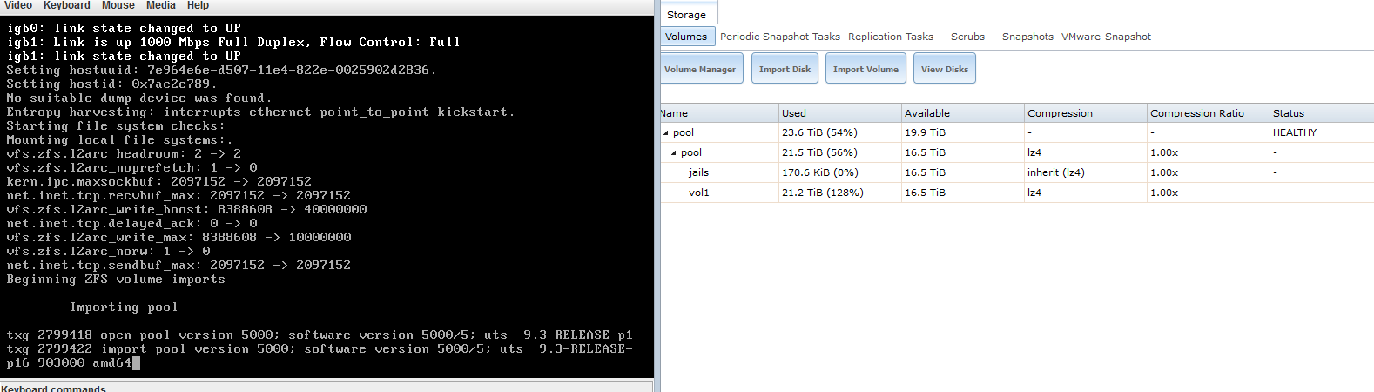Click the Volume Manager button

coord(700,69)
